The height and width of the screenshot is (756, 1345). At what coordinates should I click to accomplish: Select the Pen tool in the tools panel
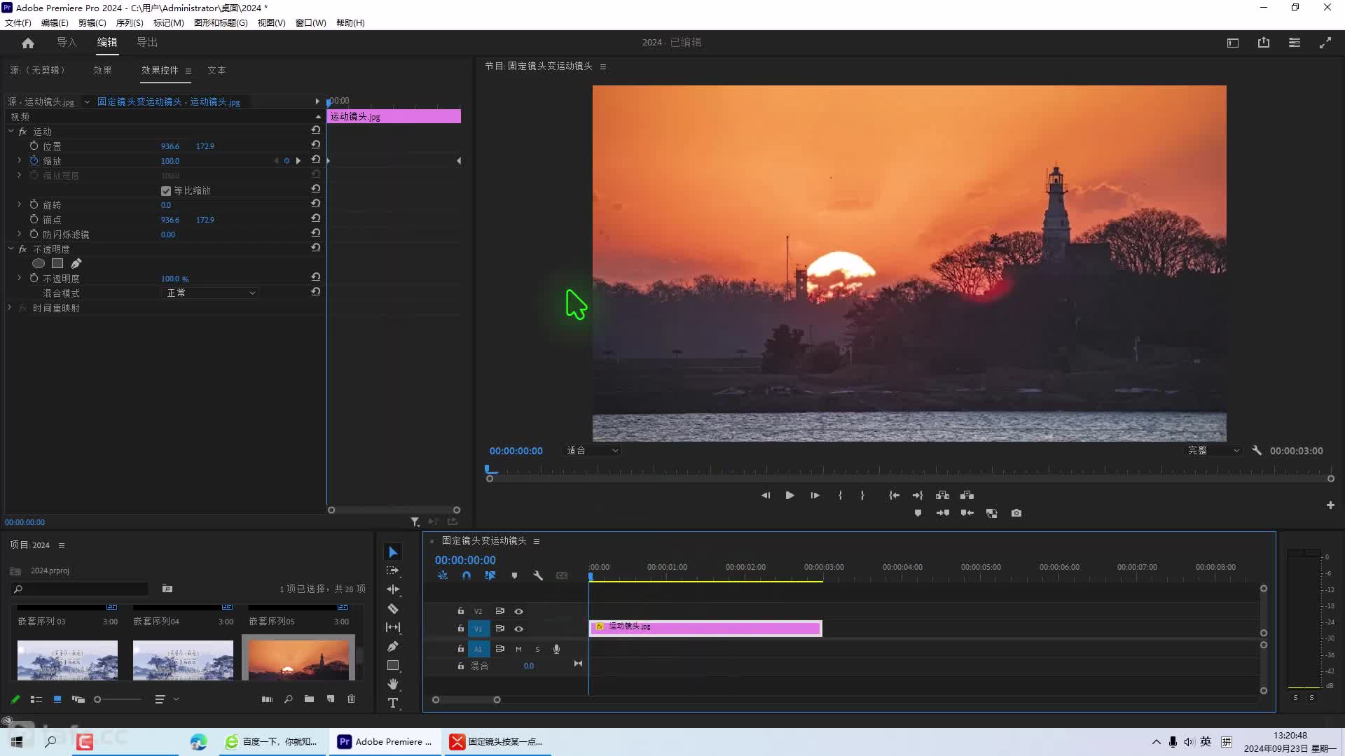pyautogui.click(x=393, y=646)
